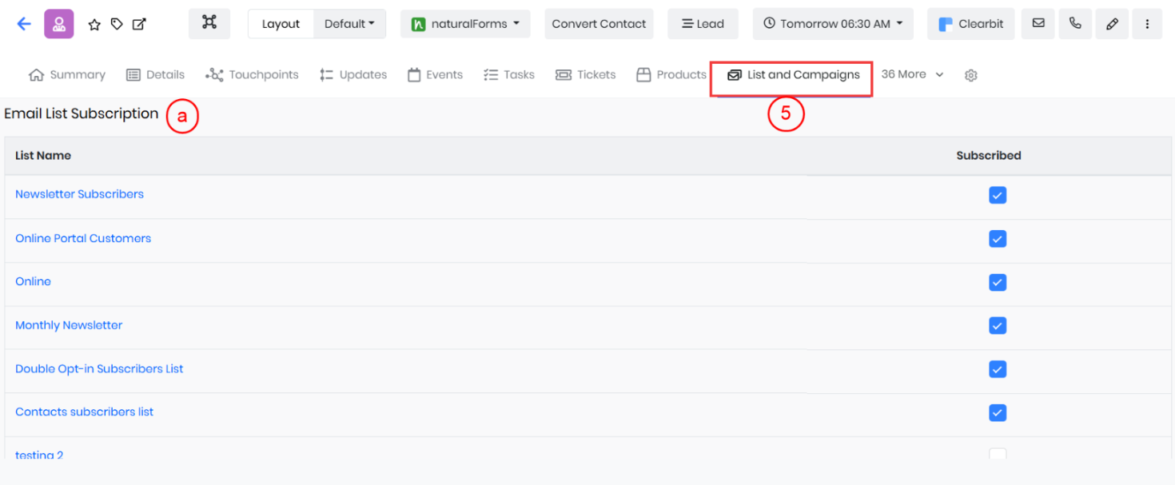
Task: Click the envelope email icon button
Action: tap(1038, 24)
